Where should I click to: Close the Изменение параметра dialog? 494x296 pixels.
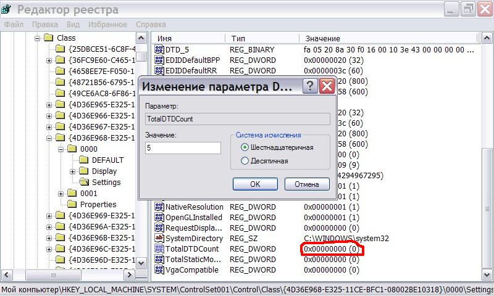coord(327,86)
